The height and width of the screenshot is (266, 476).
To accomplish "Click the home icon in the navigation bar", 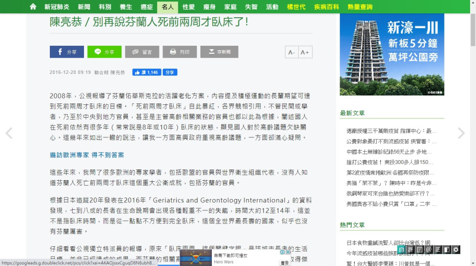I will [33, 7].
